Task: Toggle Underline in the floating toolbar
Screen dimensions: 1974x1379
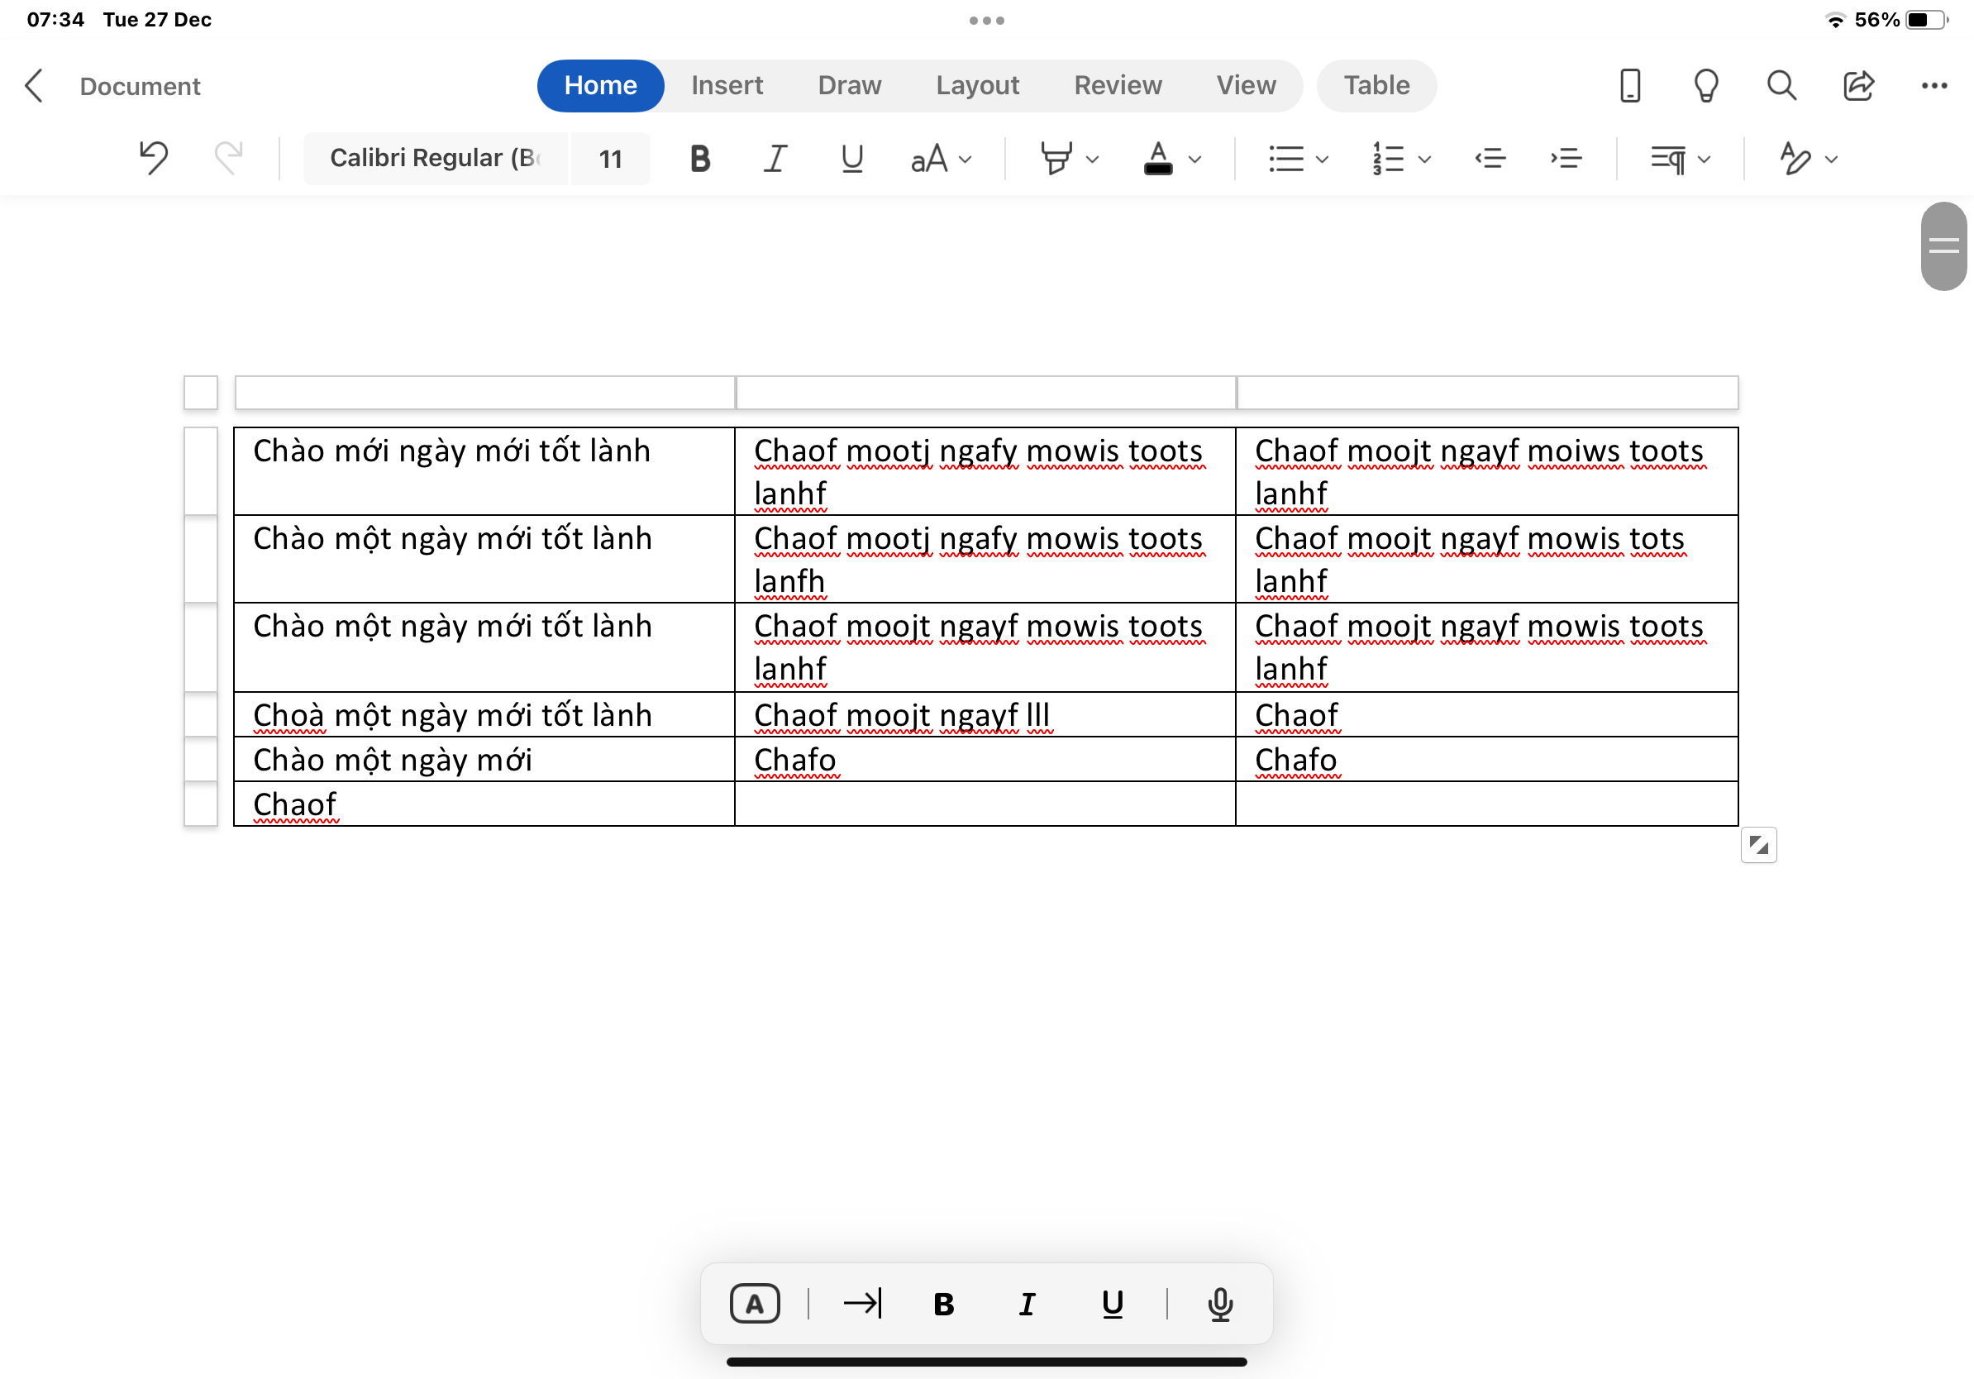Action: [x=1112, y=1303]
